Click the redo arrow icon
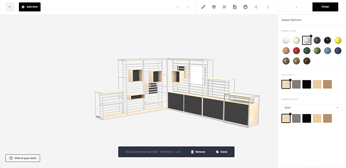Viewport: 346px width, 168px height. tap(188, 7)
